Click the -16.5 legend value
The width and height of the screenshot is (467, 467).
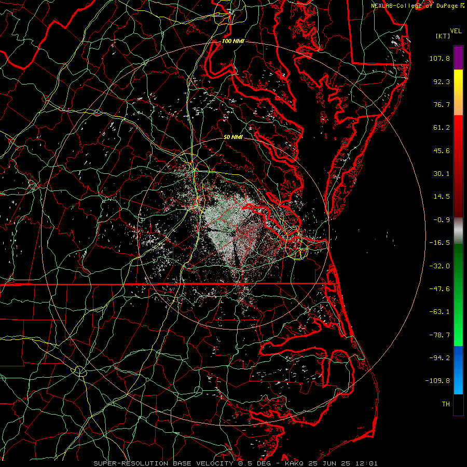click(x=439, y=243)
